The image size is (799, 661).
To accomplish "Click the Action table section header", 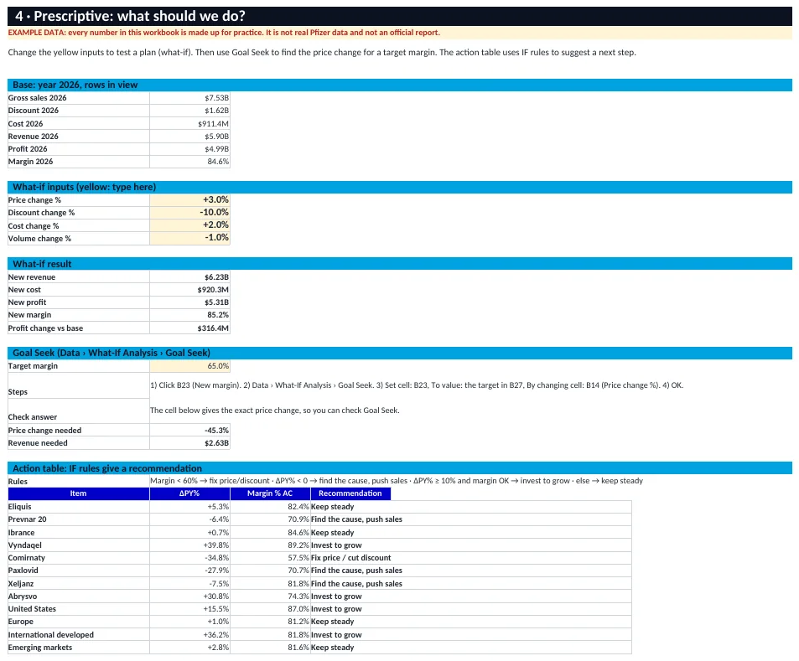I will tap(399, 468).
